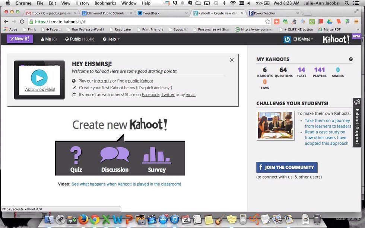365x228 pixels.
Task: Launch iTunes from the Dock
Action: 174,219
